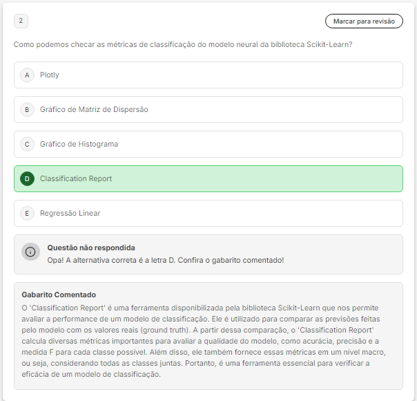Choose Gráfico de Matriz de Dispersão answer
Viewport: 417px width, 401px height.
pos(94,109)
